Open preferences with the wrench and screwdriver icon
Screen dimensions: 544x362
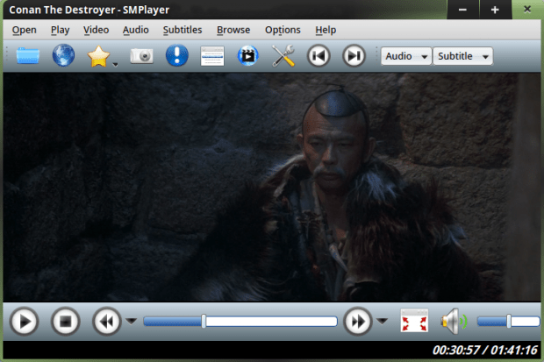point(283,56)
